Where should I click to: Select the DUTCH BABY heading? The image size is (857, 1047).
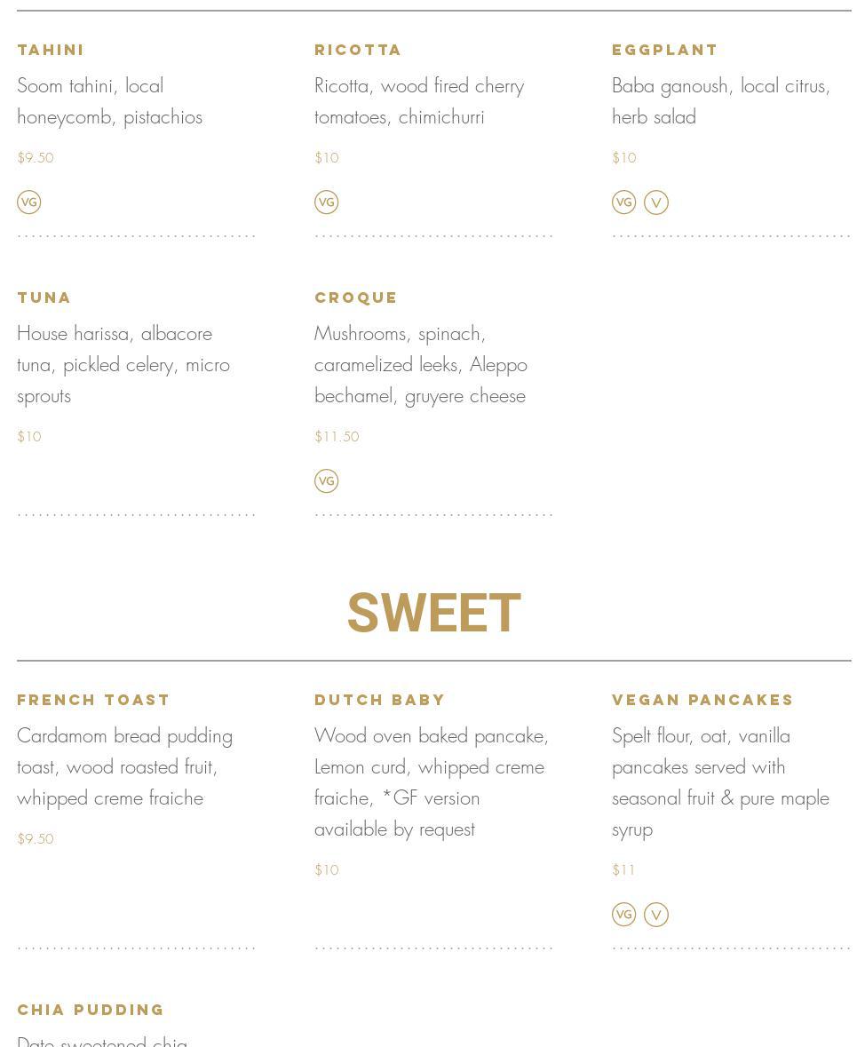click(x=379, y=700)
